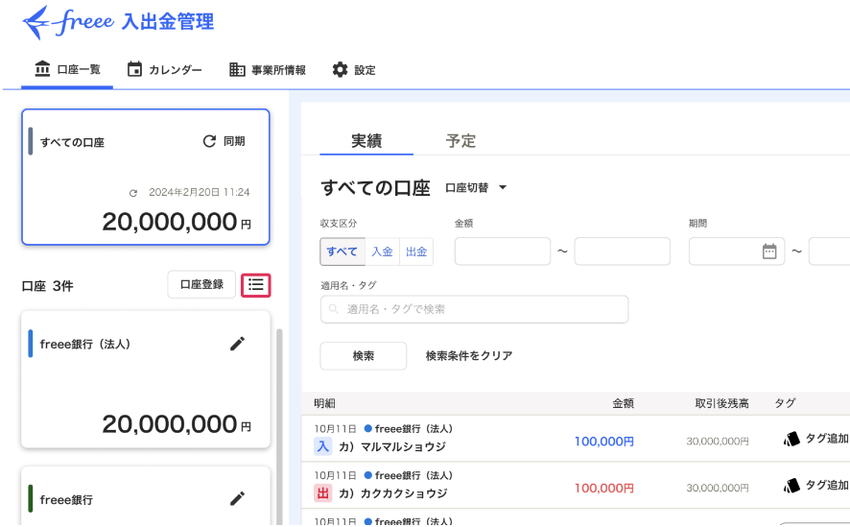
Task: Click the 出 badge on カクカクショウジ row
Action: (323, 492)
